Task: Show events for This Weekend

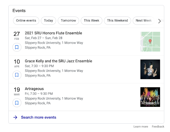Action: point(118,21)
